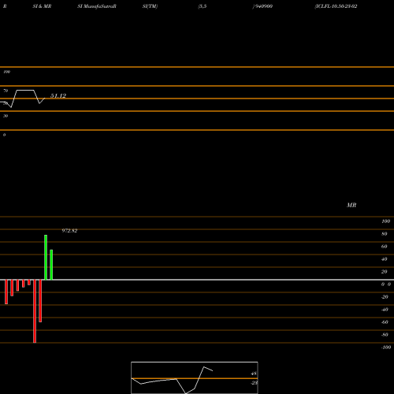Click the tallest green MR bar
Screen dimensions: 394x394
[x=46, y=258]
